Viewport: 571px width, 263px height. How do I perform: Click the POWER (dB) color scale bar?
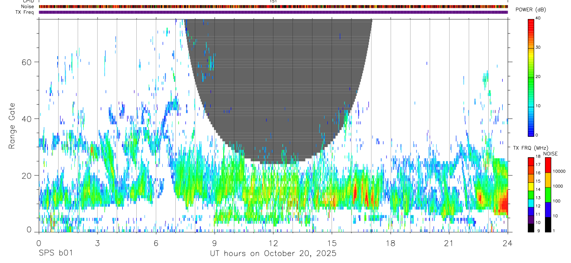pos(531,77)
